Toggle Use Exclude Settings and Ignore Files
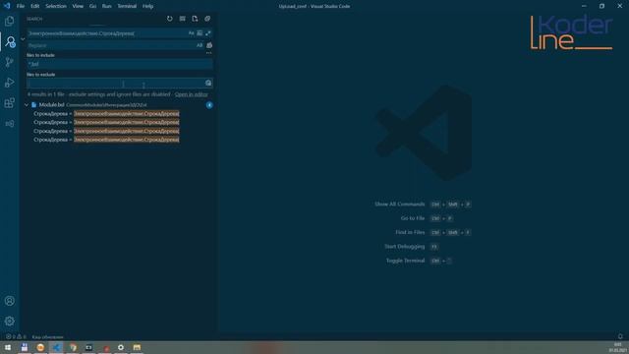 tap(208, 83)
